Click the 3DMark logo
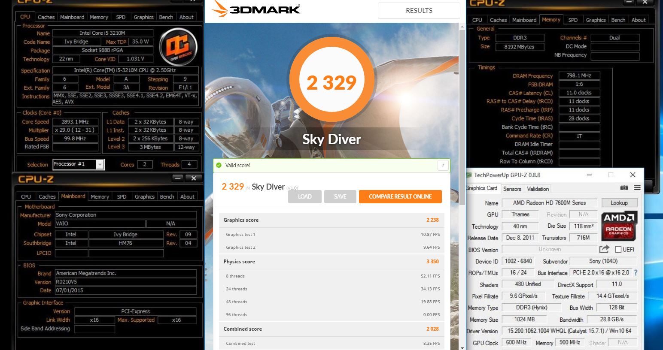663x350 pixels. tap(256, 9)
